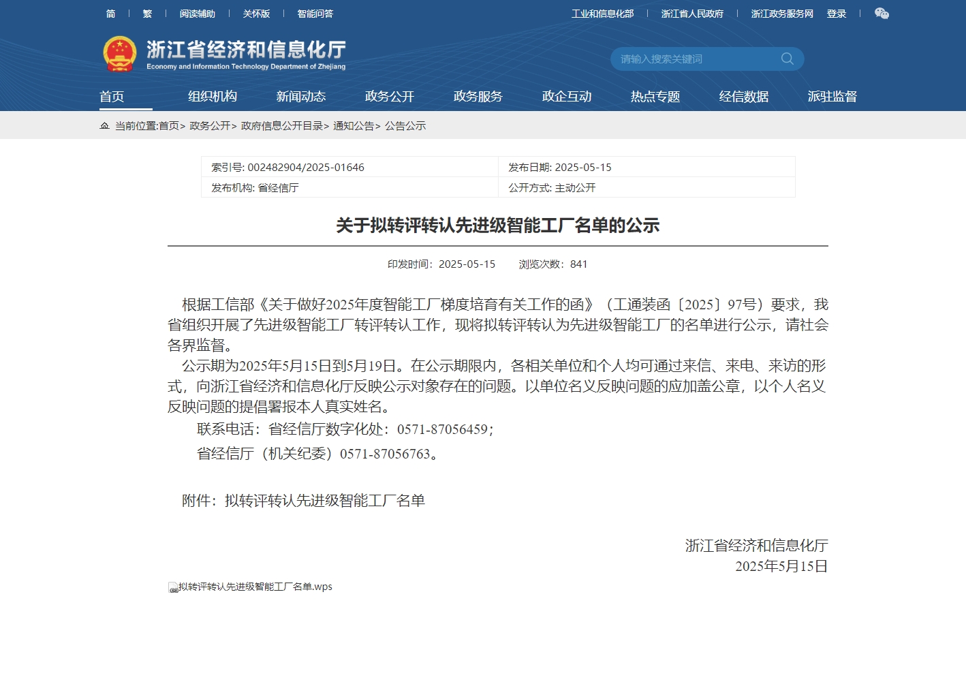Click the home icon in the breadcrumb bar
The image size is (966, 682).
(104, 126)
